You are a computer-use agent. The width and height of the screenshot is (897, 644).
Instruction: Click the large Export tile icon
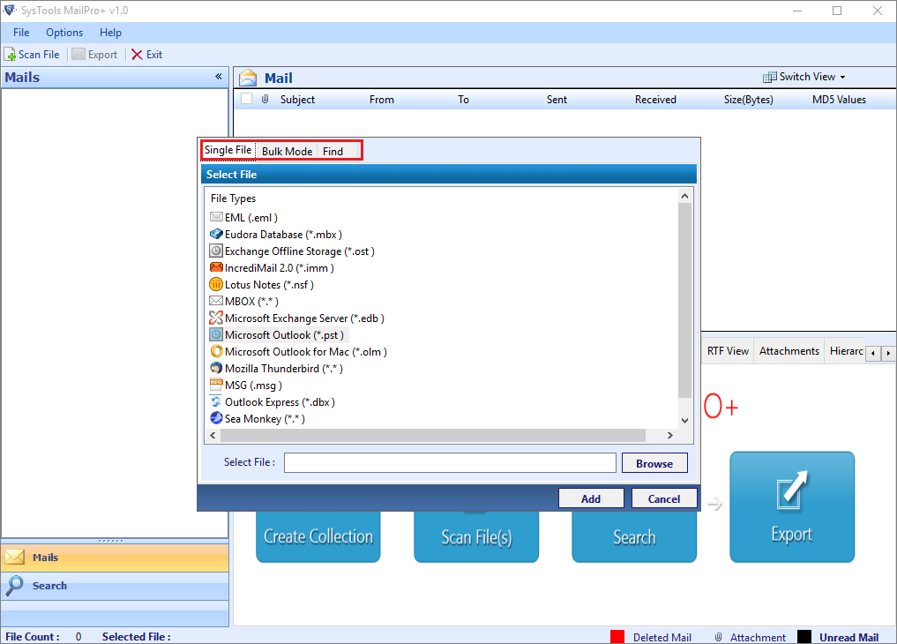pos(792,490)
